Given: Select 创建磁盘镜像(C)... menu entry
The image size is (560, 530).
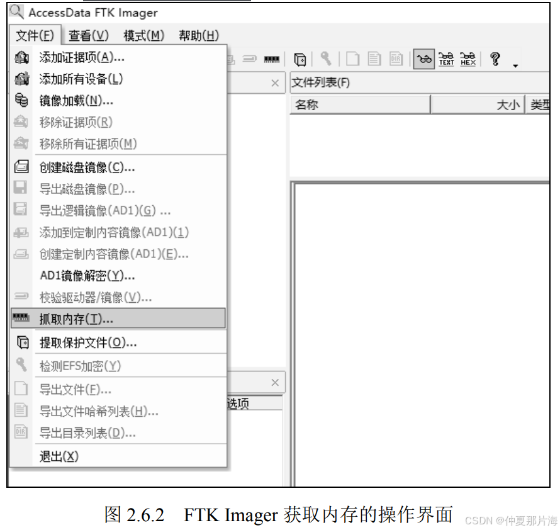Looking at the screenshot, I should click(118, 167).
